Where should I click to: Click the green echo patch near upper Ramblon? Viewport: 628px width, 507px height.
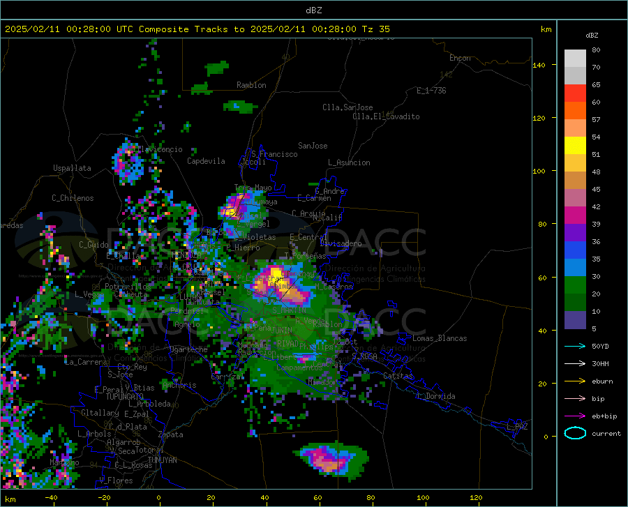[240, 107]
